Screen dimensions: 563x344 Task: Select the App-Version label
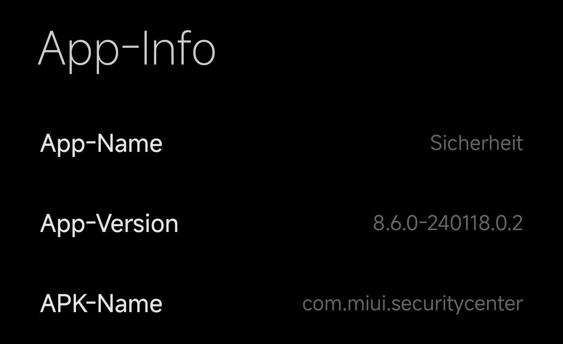(x=109, y=224)
